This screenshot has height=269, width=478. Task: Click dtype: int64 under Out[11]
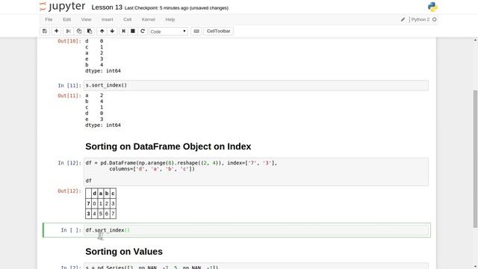pyautogui.click(x=103, y=125)
